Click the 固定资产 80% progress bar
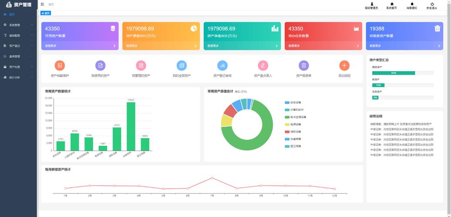 (x=393, y=73)
